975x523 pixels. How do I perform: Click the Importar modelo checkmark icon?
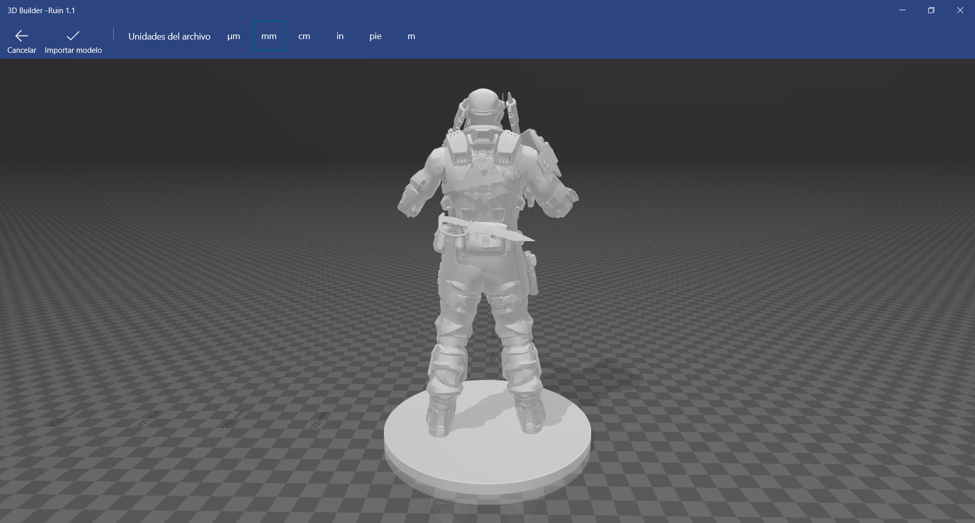73,36
